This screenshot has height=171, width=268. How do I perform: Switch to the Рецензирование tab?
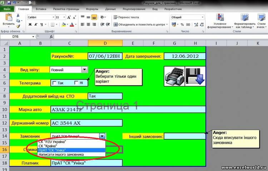[x=134, y=9]
